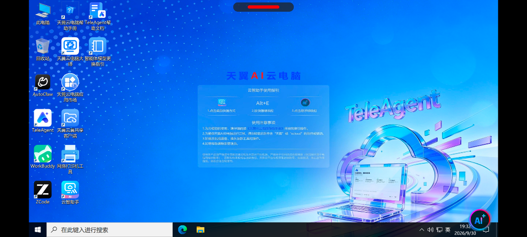The width and height of the screenshot is (527, 237).
Task: Open the Windows Start menu
Action: point(38,230)
